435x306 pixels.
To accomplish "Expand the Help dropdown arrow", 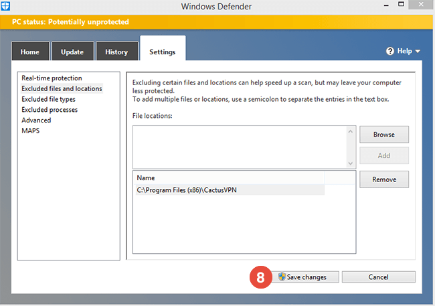I will click(x=418, y=52).
